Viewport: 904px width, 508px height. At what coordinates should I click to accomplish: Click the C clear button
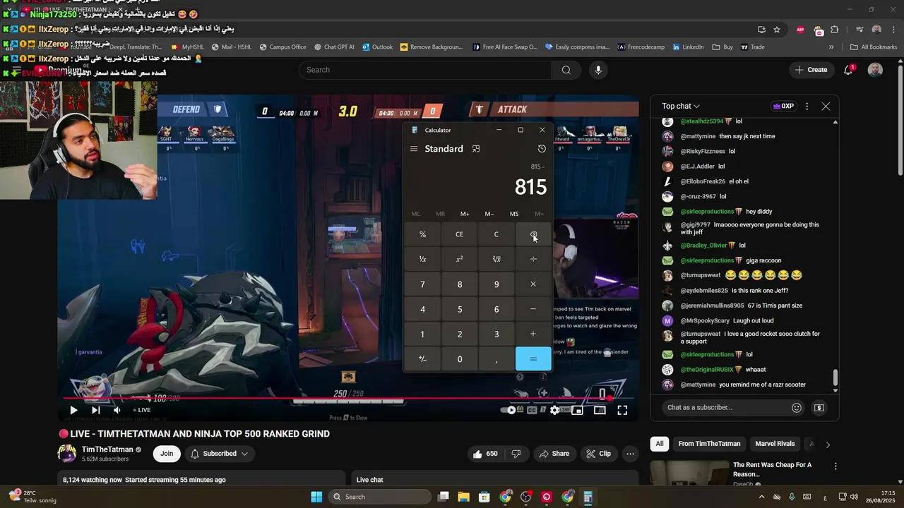(496, 234)
